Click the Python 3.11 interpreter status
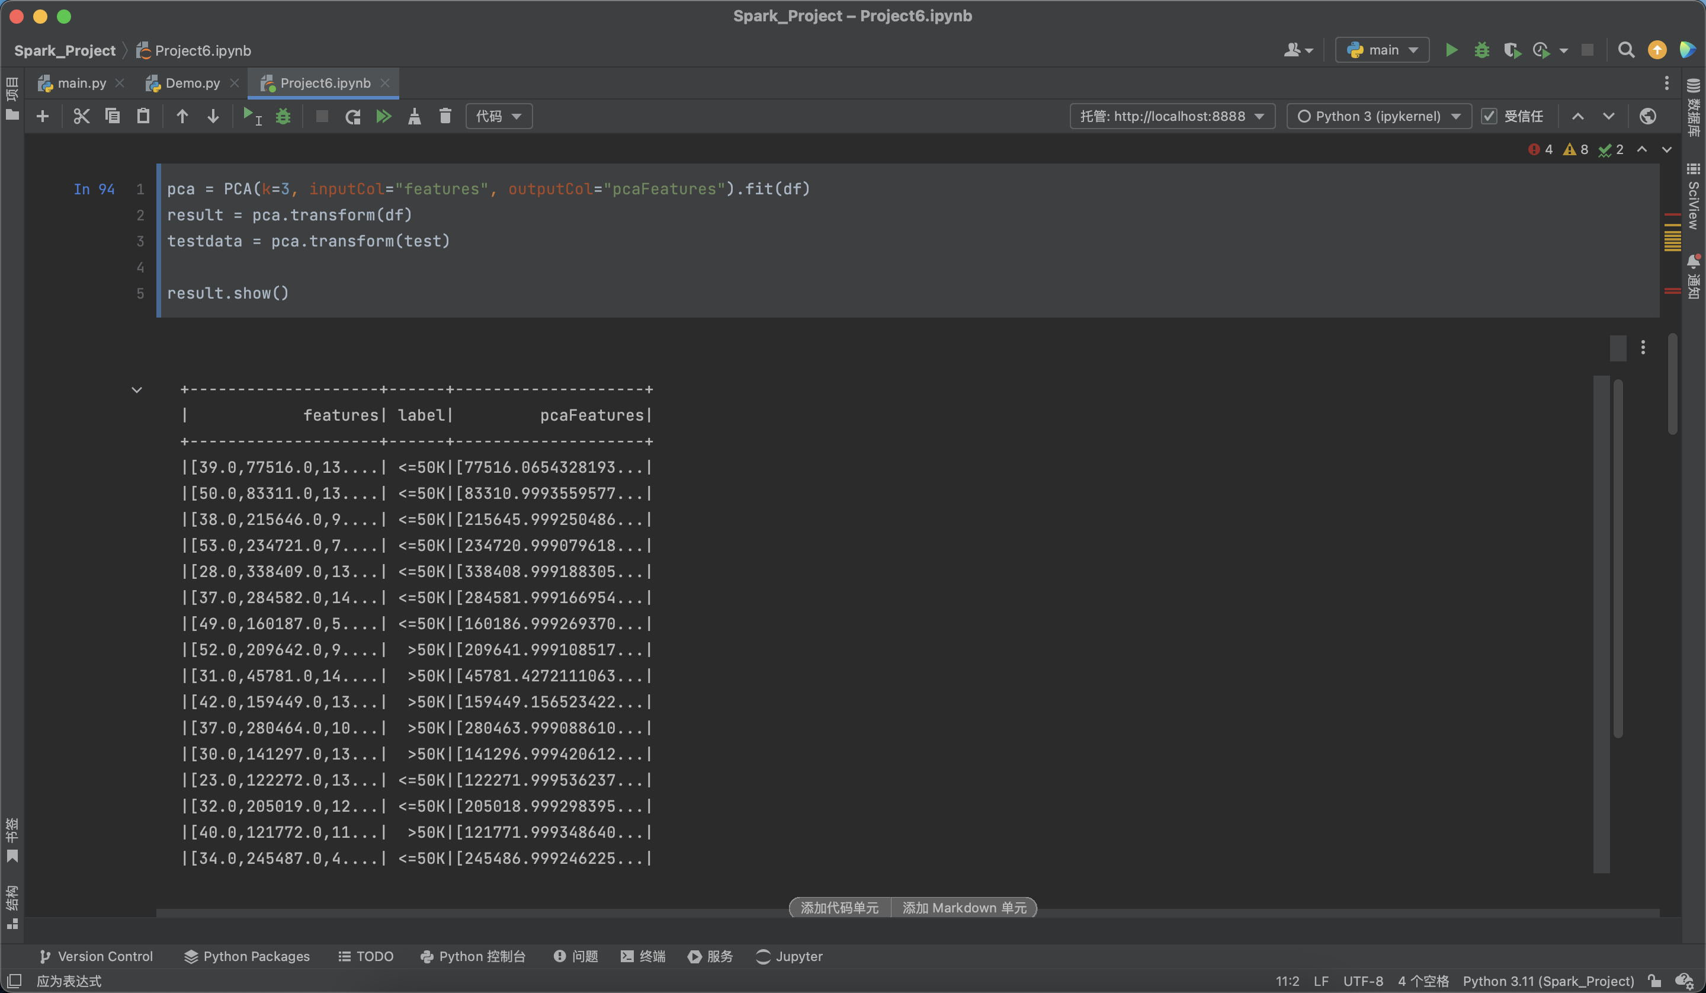The image size is (1706, 993). pos(1548,981)
